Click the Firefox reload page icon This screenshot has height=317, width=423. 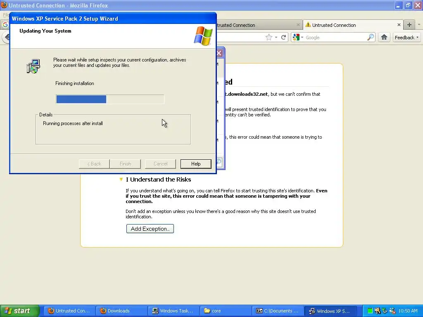[x=283, y=38]
